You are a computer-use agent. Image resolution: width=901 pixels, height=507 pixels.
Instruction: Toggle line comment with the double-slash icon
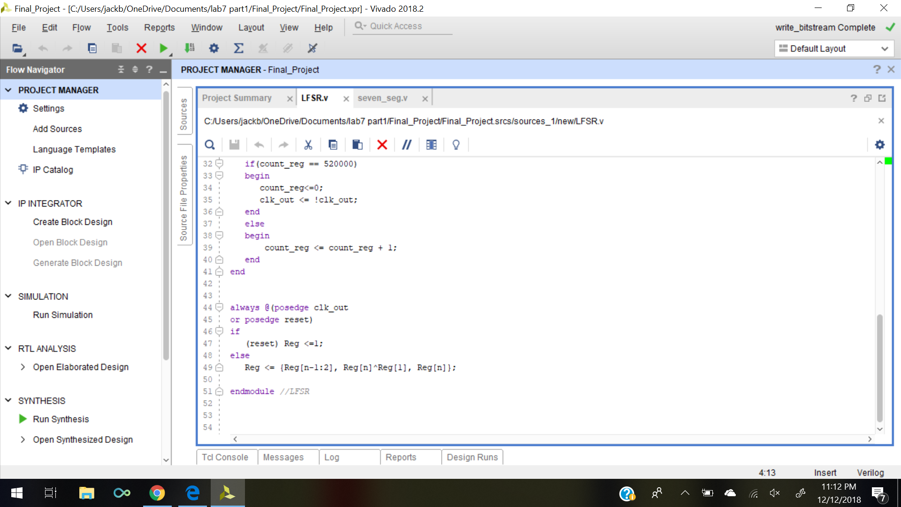[406, 145]
